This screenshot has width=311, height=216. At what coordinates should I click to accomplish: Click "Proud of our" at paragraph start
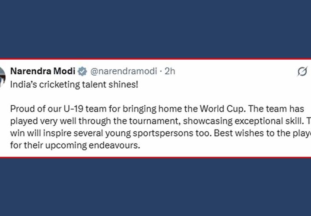point(33,109)
